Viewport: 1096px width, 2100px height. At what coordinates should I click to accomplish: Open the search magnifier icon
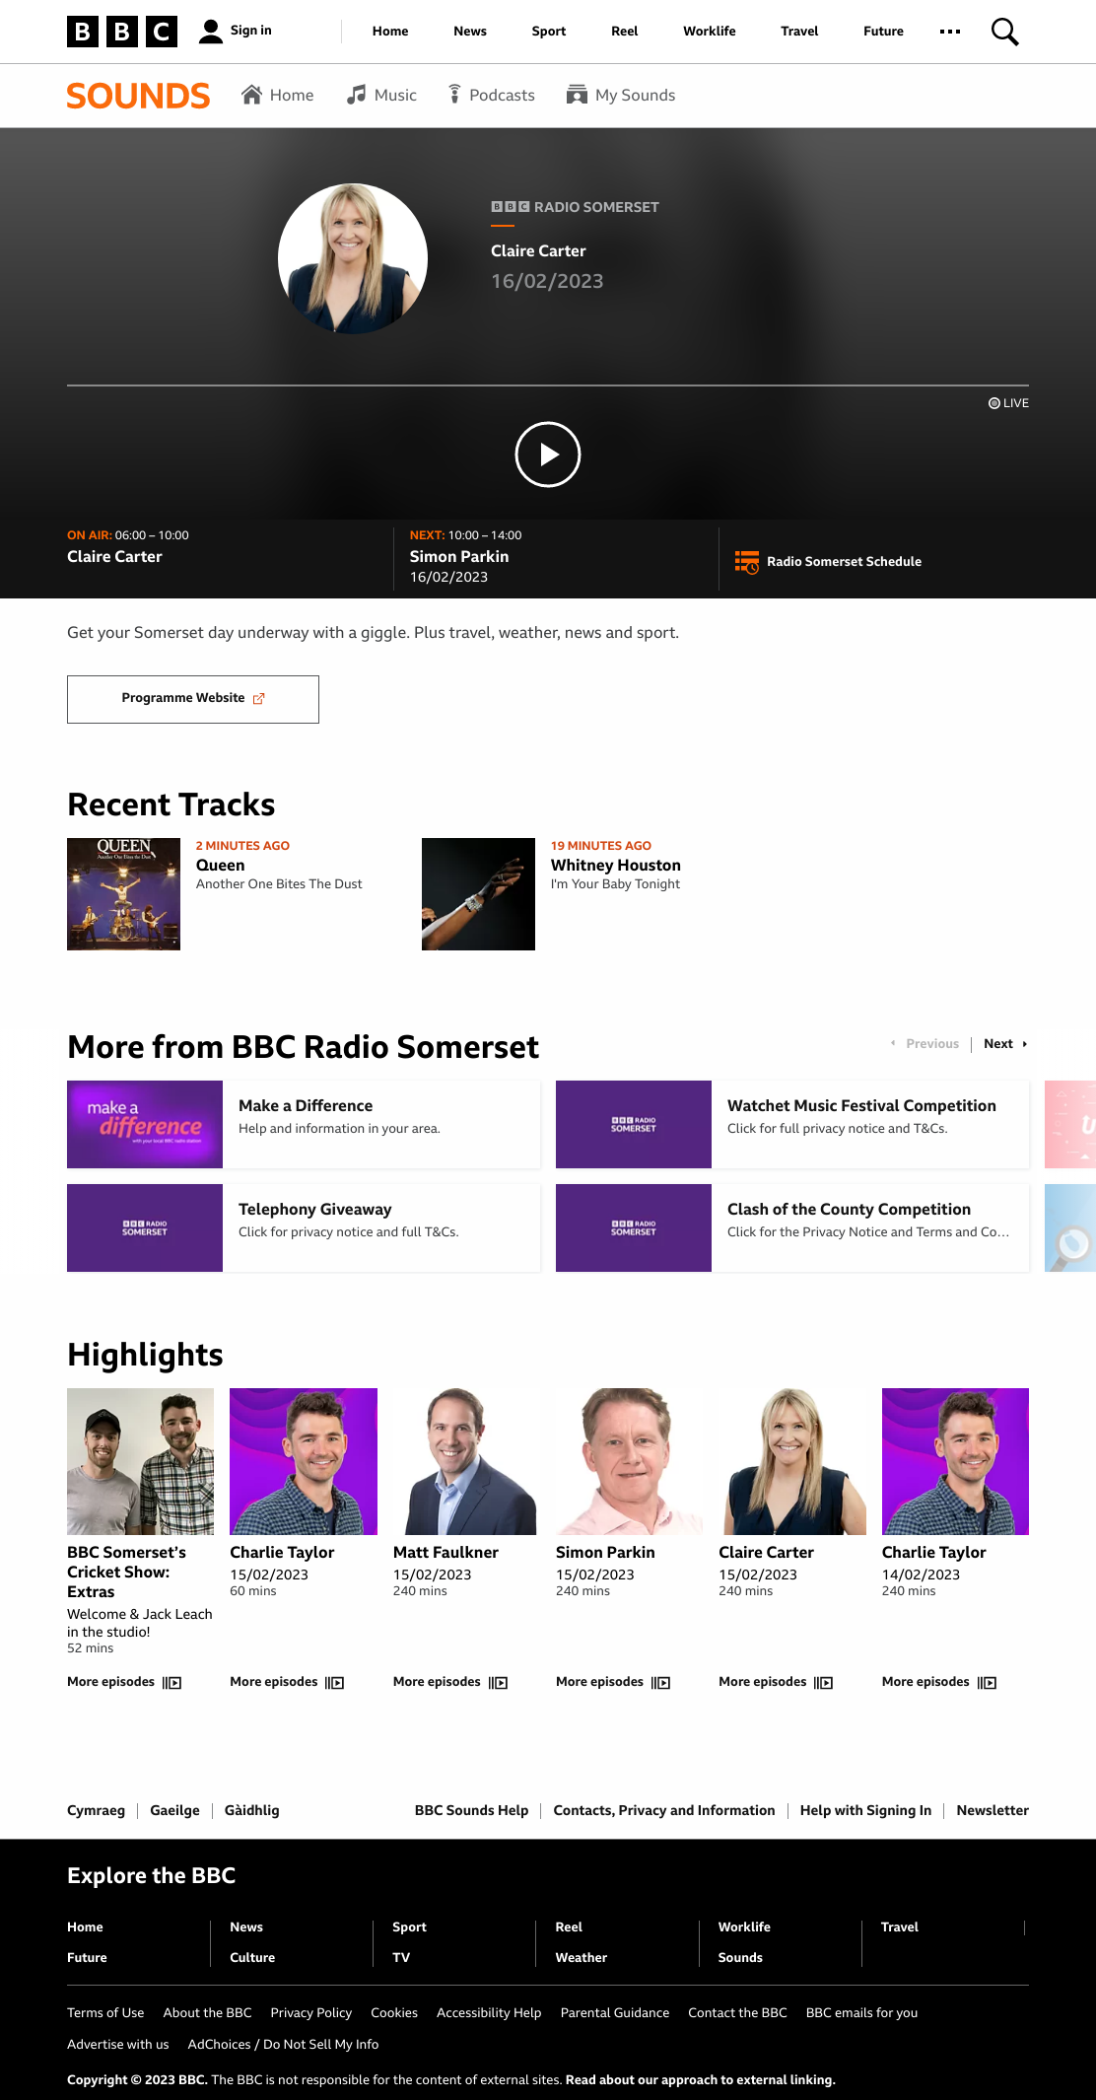coord(1004,32)
